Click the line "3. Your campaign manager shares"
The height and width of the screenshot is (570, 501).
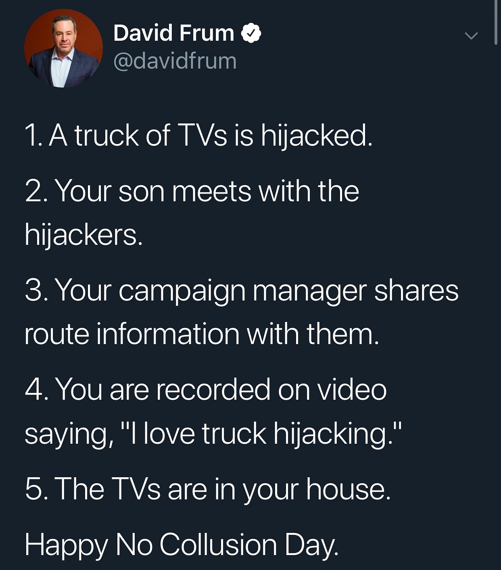[242, 290]
